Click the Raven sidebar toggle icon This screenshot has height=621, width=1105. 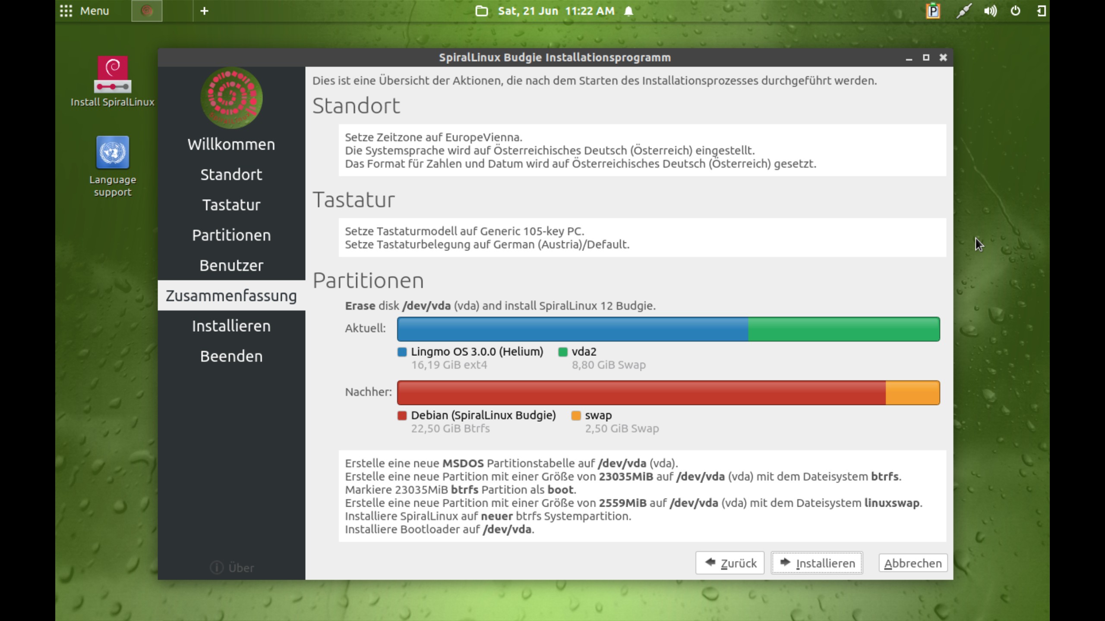1042,11
